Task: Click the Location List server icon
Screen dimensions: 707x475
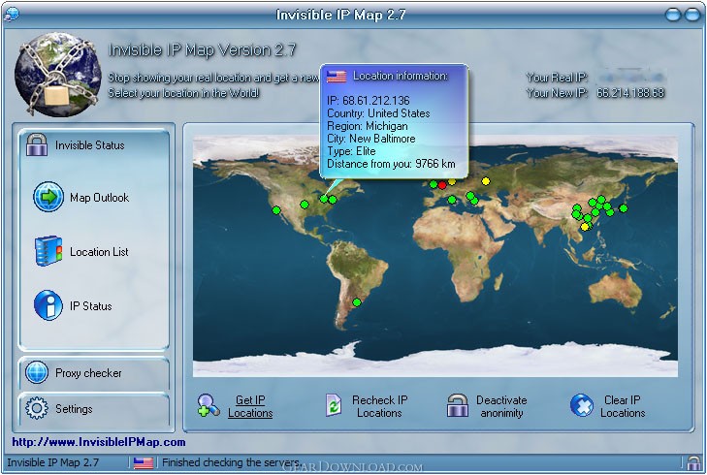Action: (x=48, y=251)
